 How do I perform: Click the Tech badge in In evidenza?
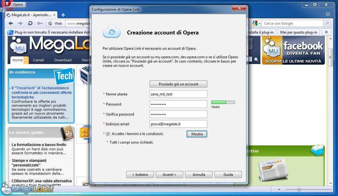pos(64,76)
